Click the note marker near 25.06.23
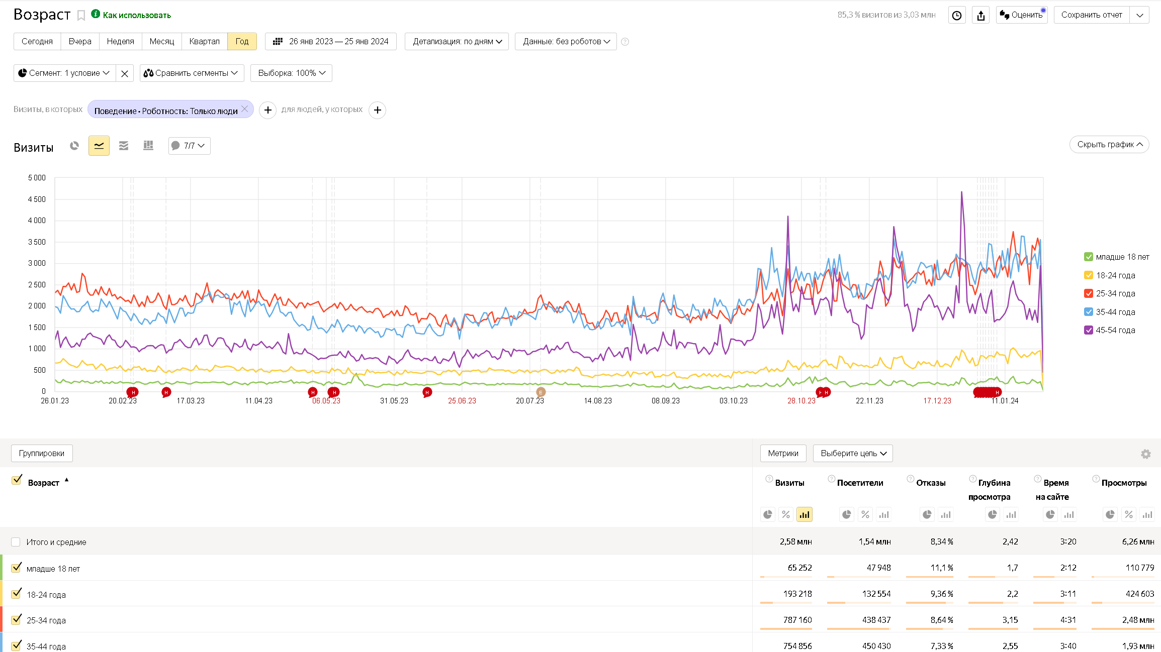 (427, 392)
